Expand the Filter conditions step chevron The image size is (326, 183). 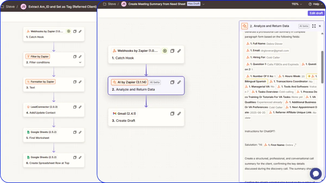[80, 62]
